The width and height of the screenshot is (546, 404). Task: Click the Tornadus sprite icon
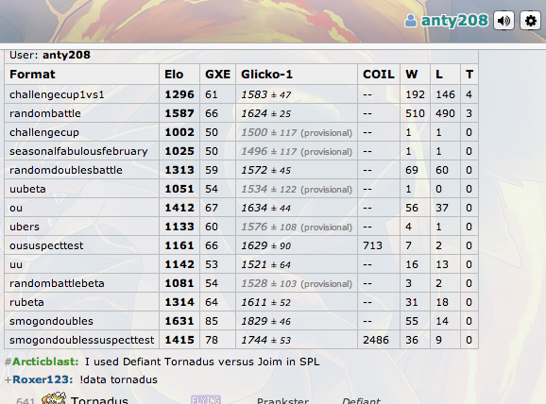(x=54, y=398)
